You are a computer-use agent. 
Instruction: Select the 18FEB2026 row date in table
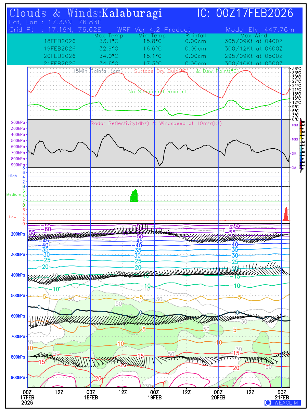coord(60,41)
